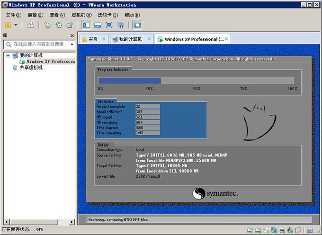Switch to the 我的计算机 tab
This screenshot has width=322, height=235.
click(130, 39)
